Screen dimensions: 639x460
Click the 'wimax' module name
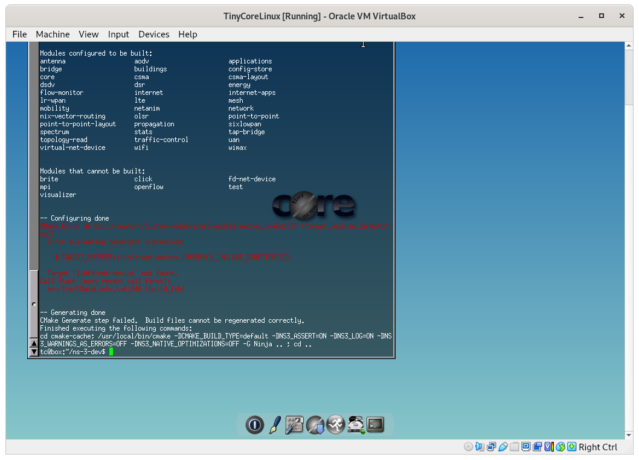(237, 147)
